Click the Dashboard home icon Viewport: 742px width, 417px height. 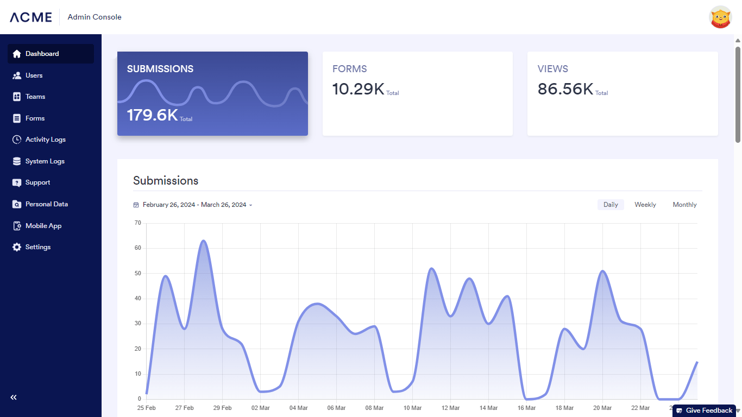coord(17,54)
